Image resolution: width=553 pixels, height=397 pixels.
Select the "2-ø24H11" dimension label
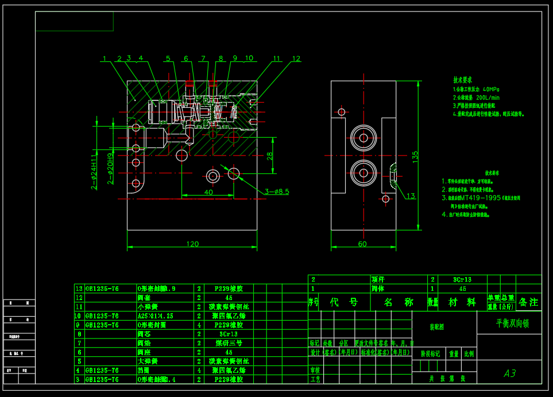point(94,172)
